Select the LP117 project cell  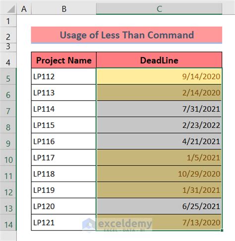tap(64, 158)
